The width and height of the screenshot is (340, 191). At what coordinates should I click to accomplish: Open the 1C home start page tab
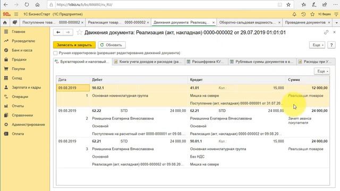(x=5, y=22)
